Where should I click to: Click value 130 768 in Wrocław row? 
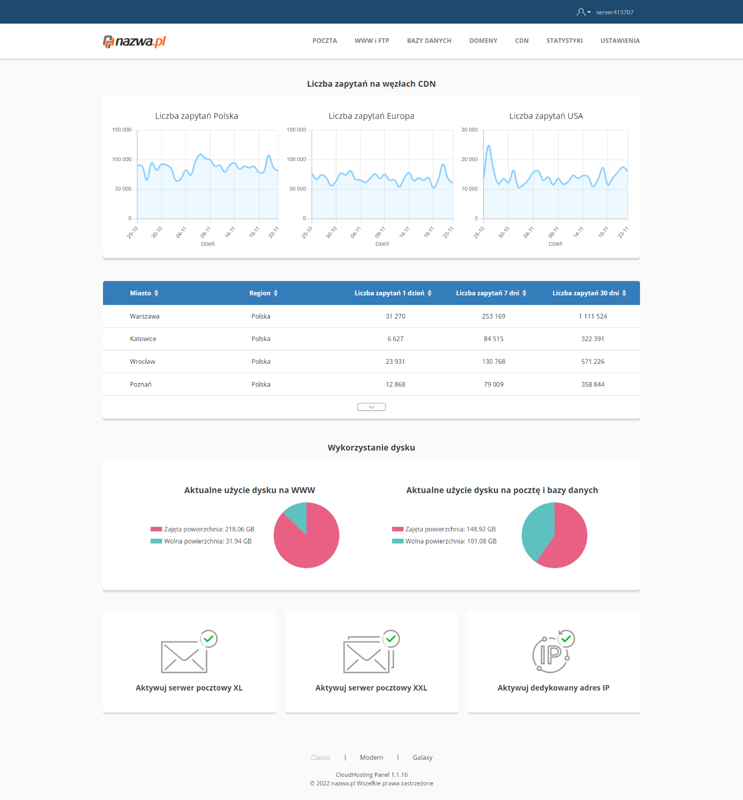click(494, 362)
